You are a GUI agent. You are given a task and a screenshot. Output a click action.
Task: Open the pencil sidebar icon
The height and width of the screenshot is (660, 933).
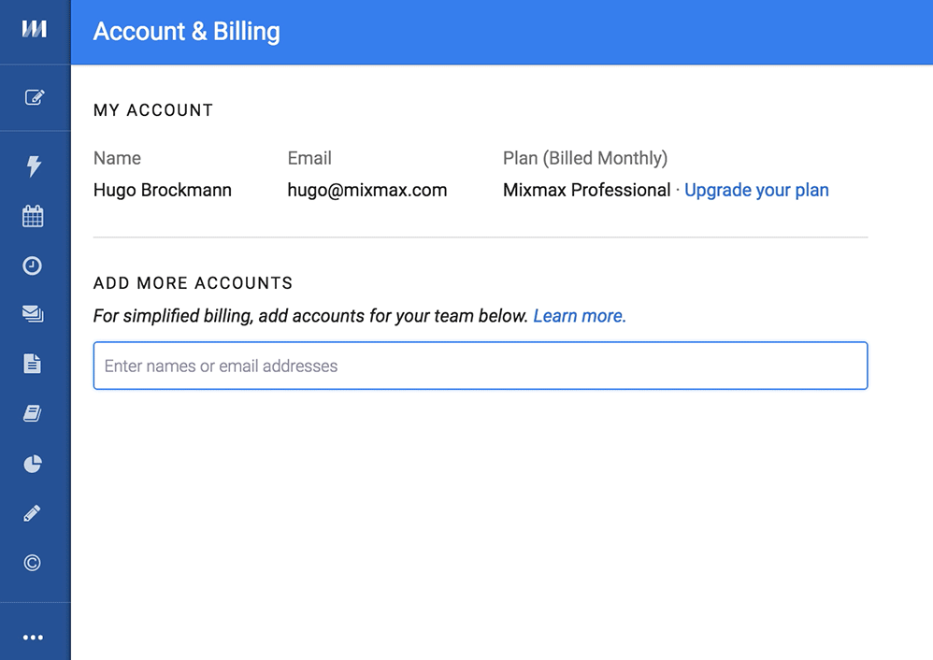pos(32,513)
